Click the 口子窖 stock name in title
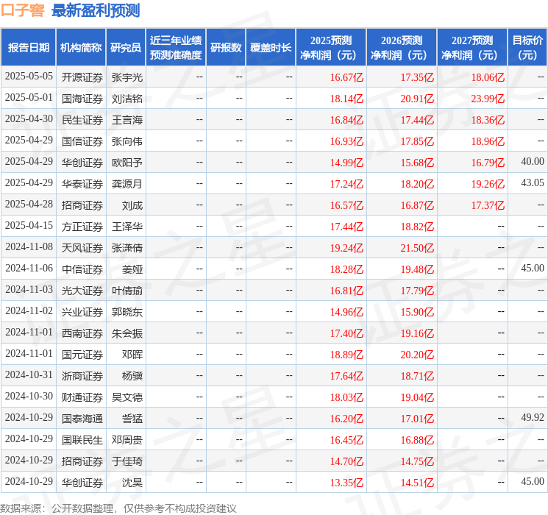The width and height of the screenshot is (548, 515). pyautogui.click(x=22, y=10)
